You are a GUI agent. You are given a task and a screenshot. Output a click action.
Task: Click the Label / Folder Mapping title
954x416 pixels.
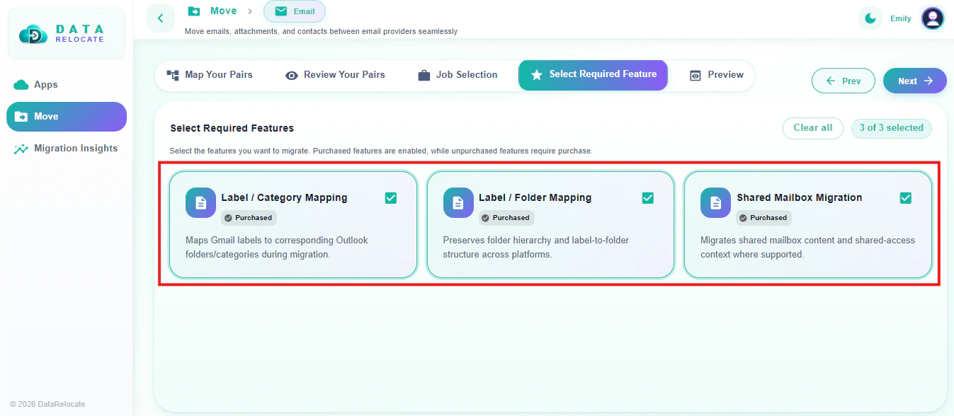(x=535, y=198)
